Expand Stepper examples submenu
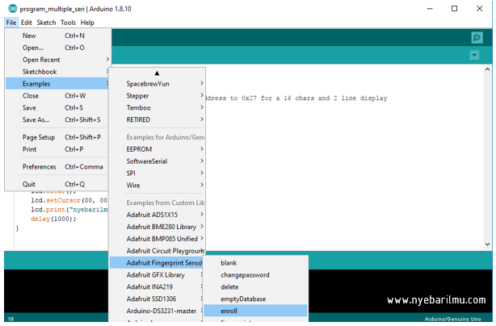 click(x=158, y=96)
